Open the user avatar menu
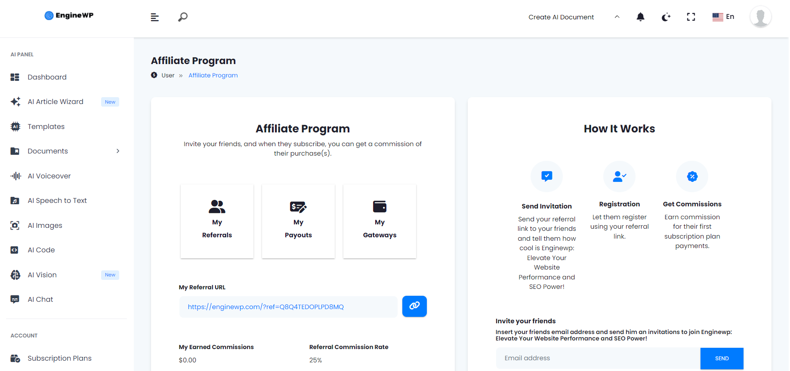The width and height of the screenshot is (790, 371). pyautogui.click(x=760, y=17)
